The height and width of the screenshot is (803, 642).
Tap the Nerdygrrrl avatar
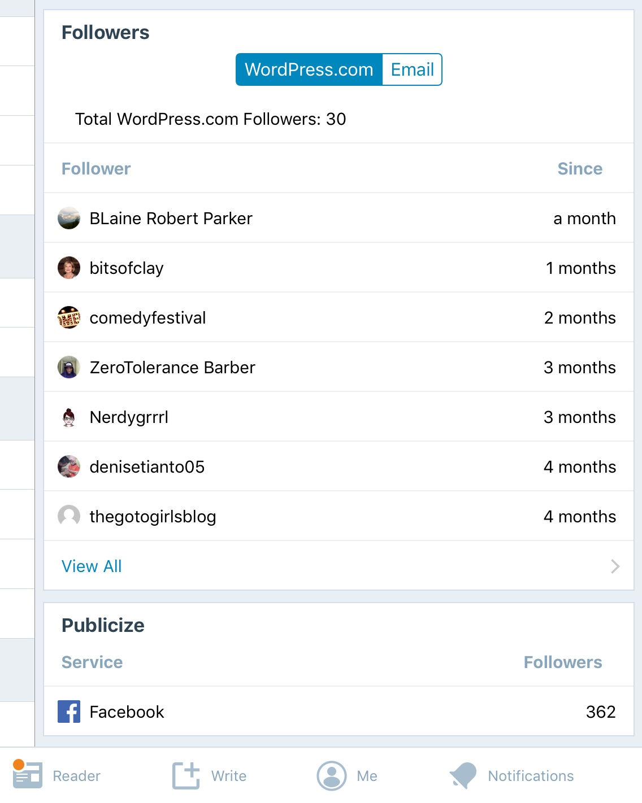point(69,417)
